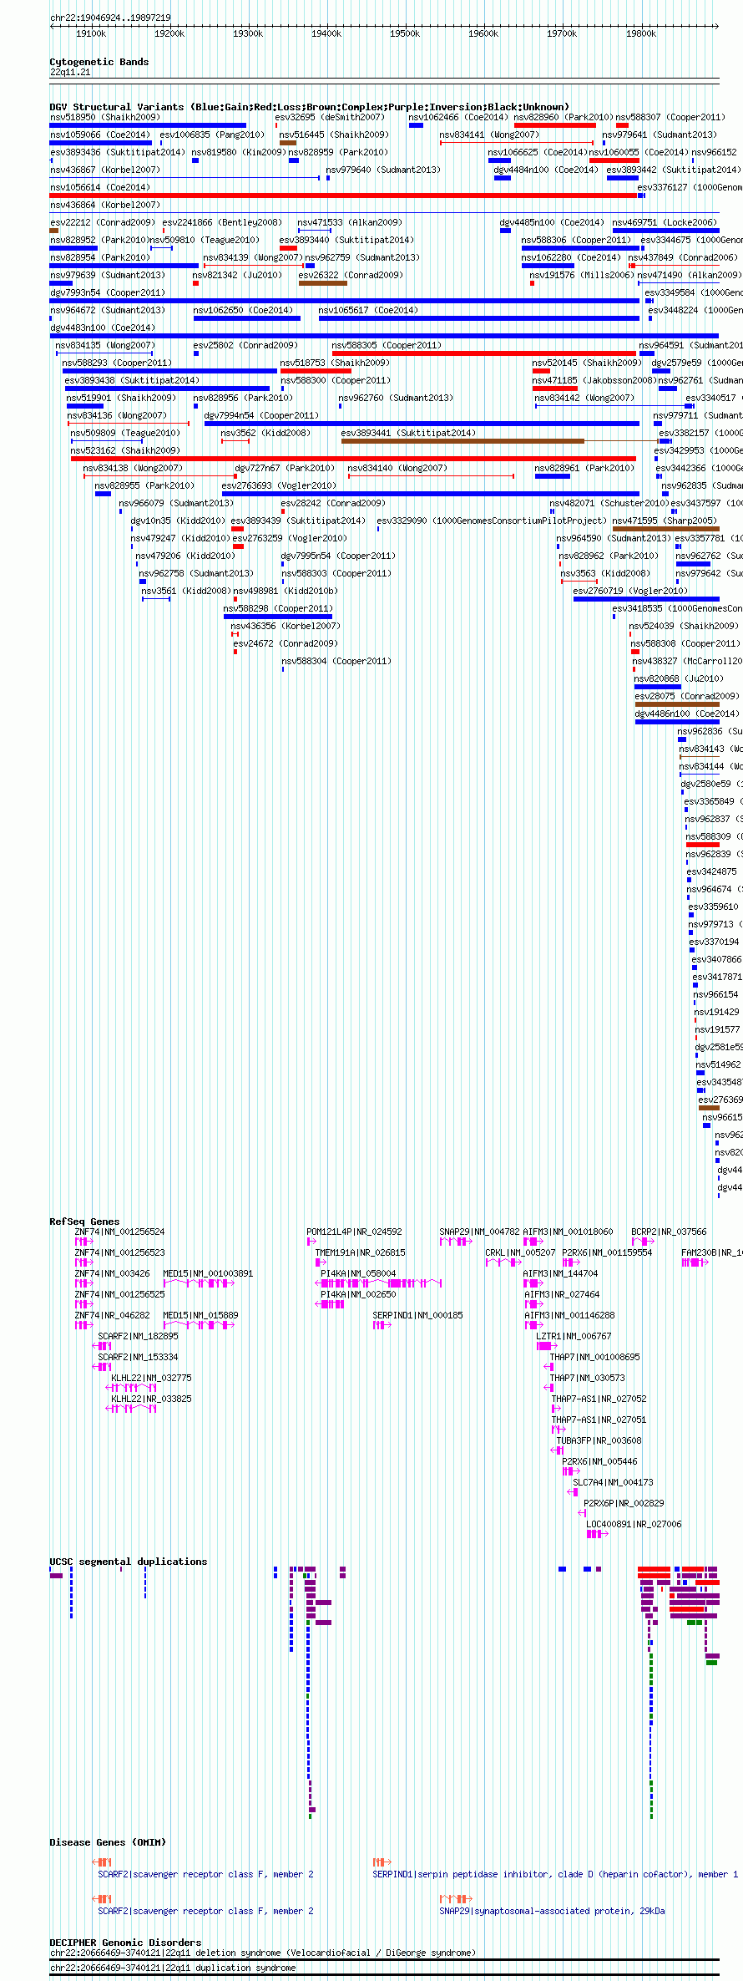Image resolution: width=743 pixels, height=1981 pixels.
Task: Click the UCSC segmental duplications track title
Action: (x=128, y=1562)
